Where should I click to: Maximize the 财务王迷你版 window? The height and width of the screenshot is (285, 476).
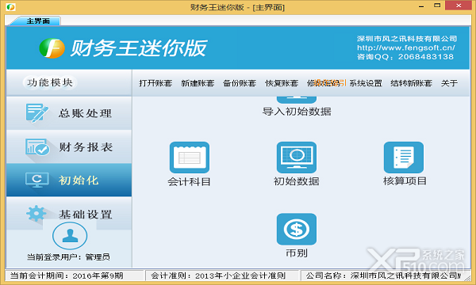[x=437, y=6]
